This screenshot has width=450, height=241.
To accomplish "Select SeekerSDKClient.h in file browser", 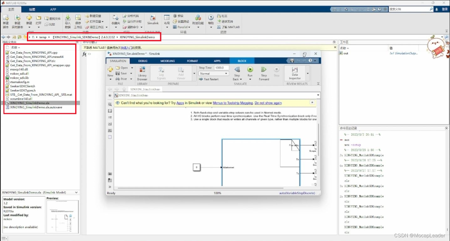I will point(22,86).
